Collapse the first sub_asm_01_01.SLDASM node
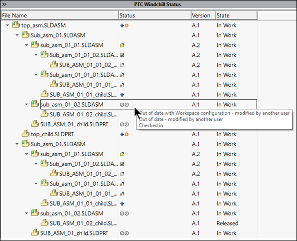 (26, 45)
